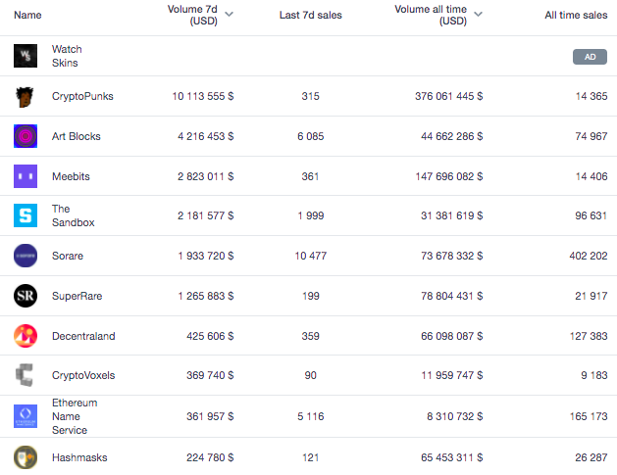Image resolution: width=617 pixels, height=475 pixels.
Task: Click the CryptoVoxels gray icon
Action: tap(26, 375)
